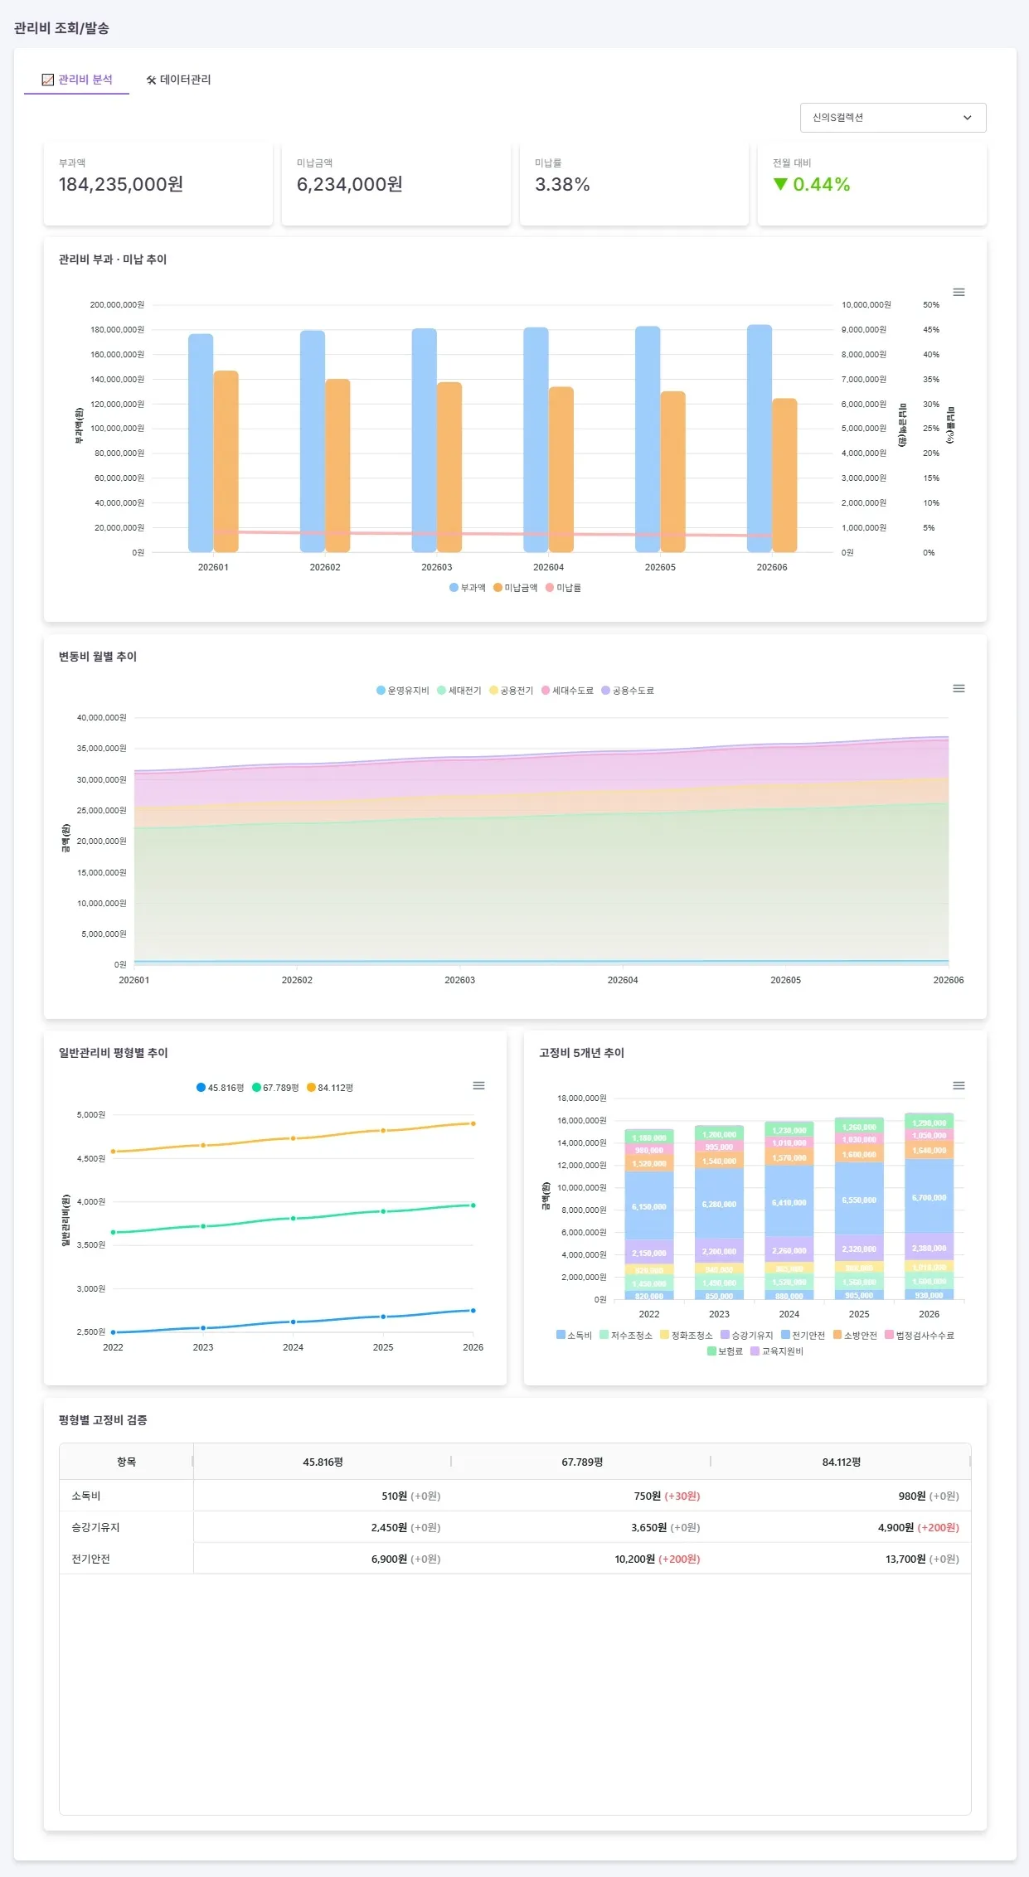1029x1877 pixels.
Task: Click the 전월 대비 value 0.44%
Action: pos(812,184)
